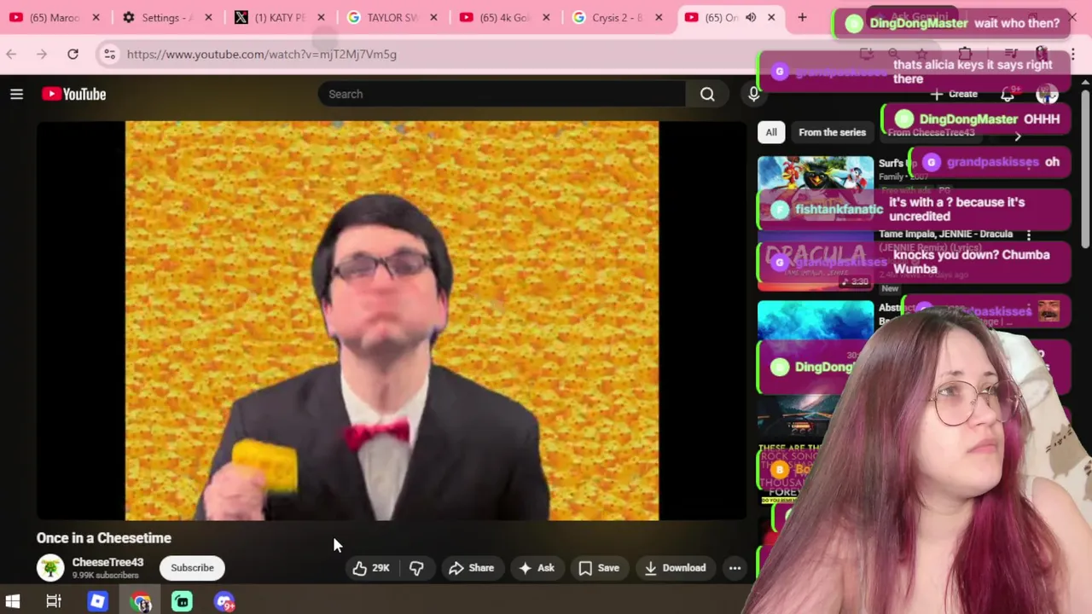This screenshot has height=614, width=1092.
Task: Select From the series chip
Action: [x=832, y=132]
